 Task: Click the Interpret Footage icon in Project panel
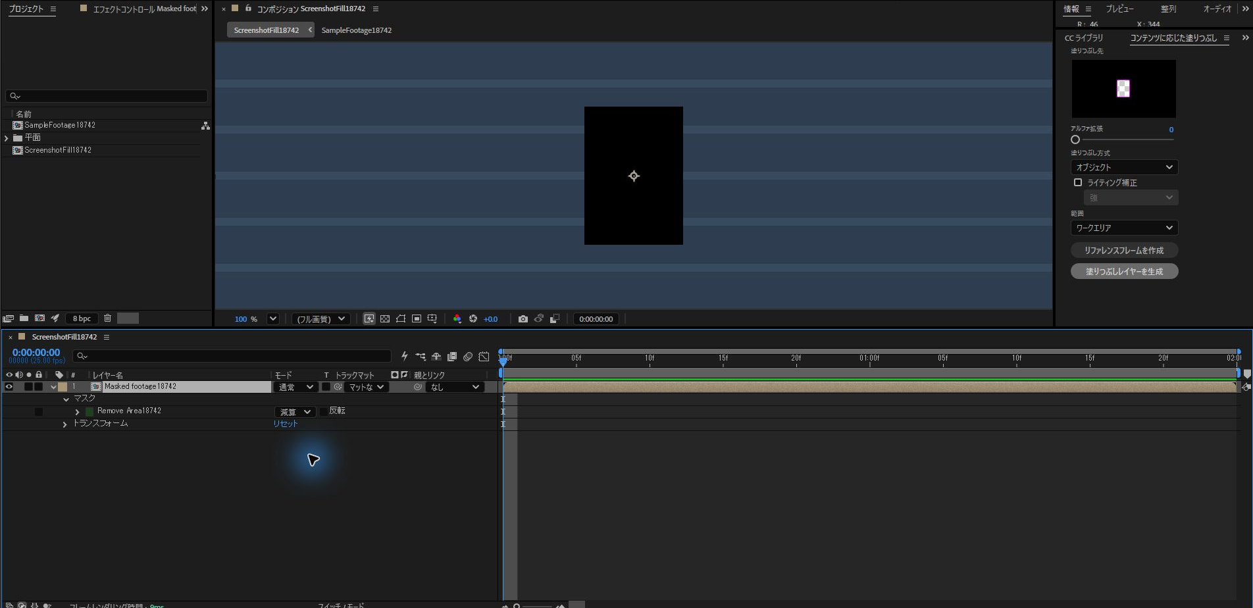[x=9, y=318]
